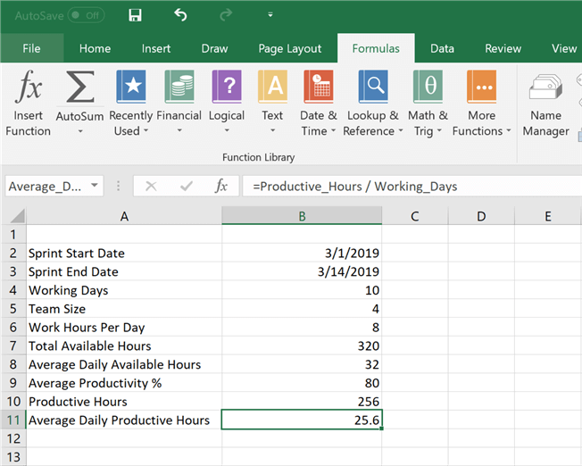The height and width of the screenshot is (466, 582).
Task: Open the Name Manager
Action: pos(545,89)
